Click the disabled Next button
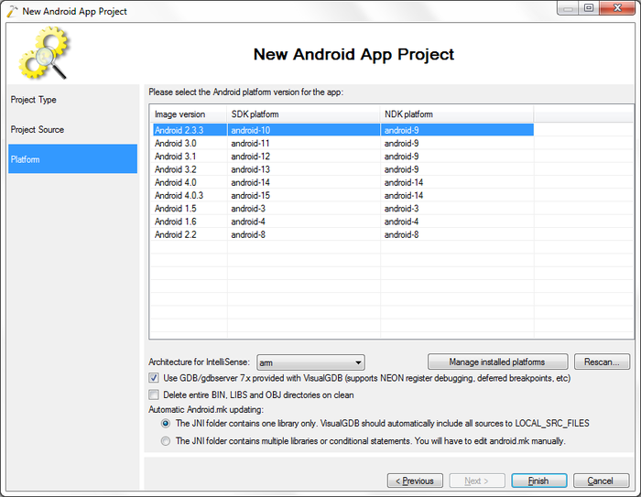The height and width of the screenshot is (497, 641). [x=477, y=481]
